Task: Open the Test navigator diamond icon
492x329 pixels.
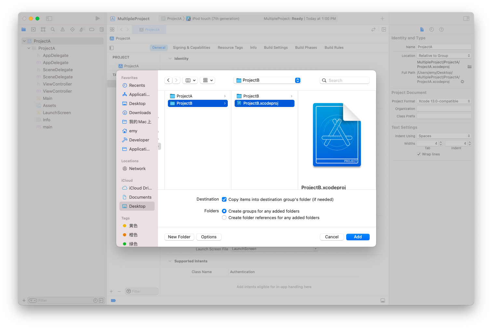Action: [72, 29]
